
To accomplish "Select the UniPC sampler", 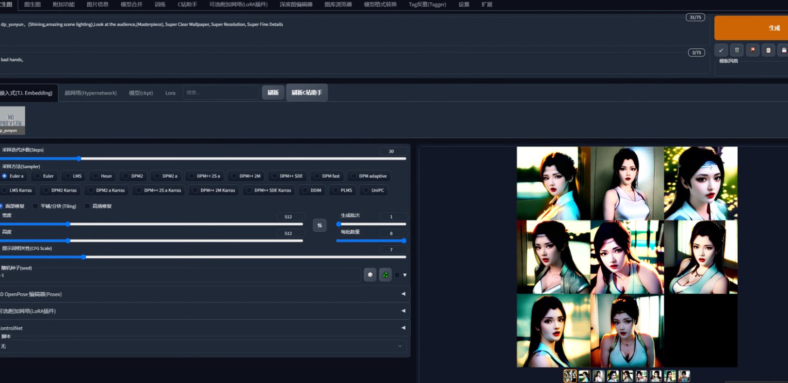I will (x=373, y=191).
